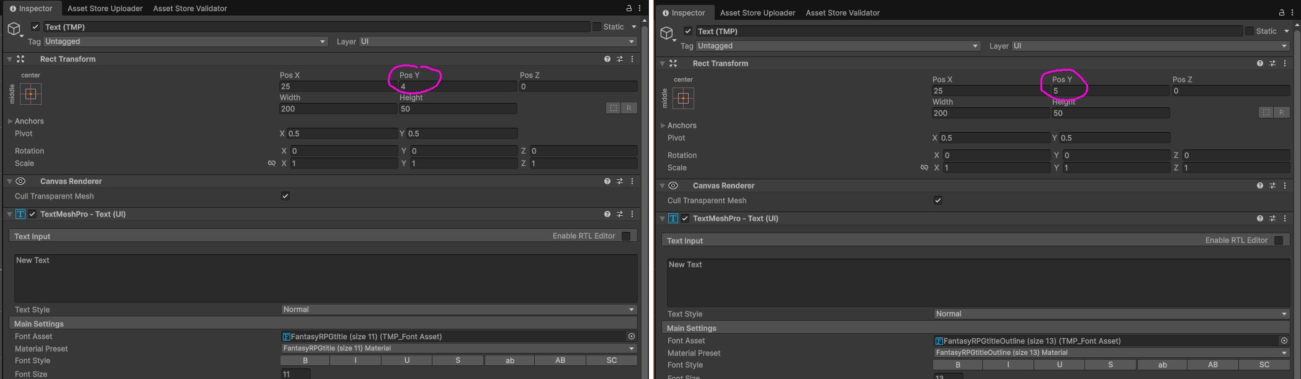Toggle the Text (TMP) active checkbox in right Inspector
Viewport: 1301px width, 379px height.
688,31
